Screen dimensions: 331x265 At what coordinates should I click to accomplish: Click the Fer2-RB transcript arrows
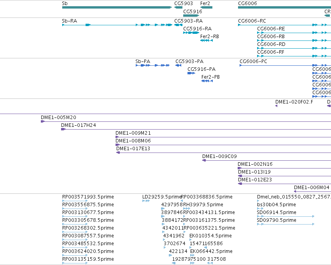click(x=207, y=40)
